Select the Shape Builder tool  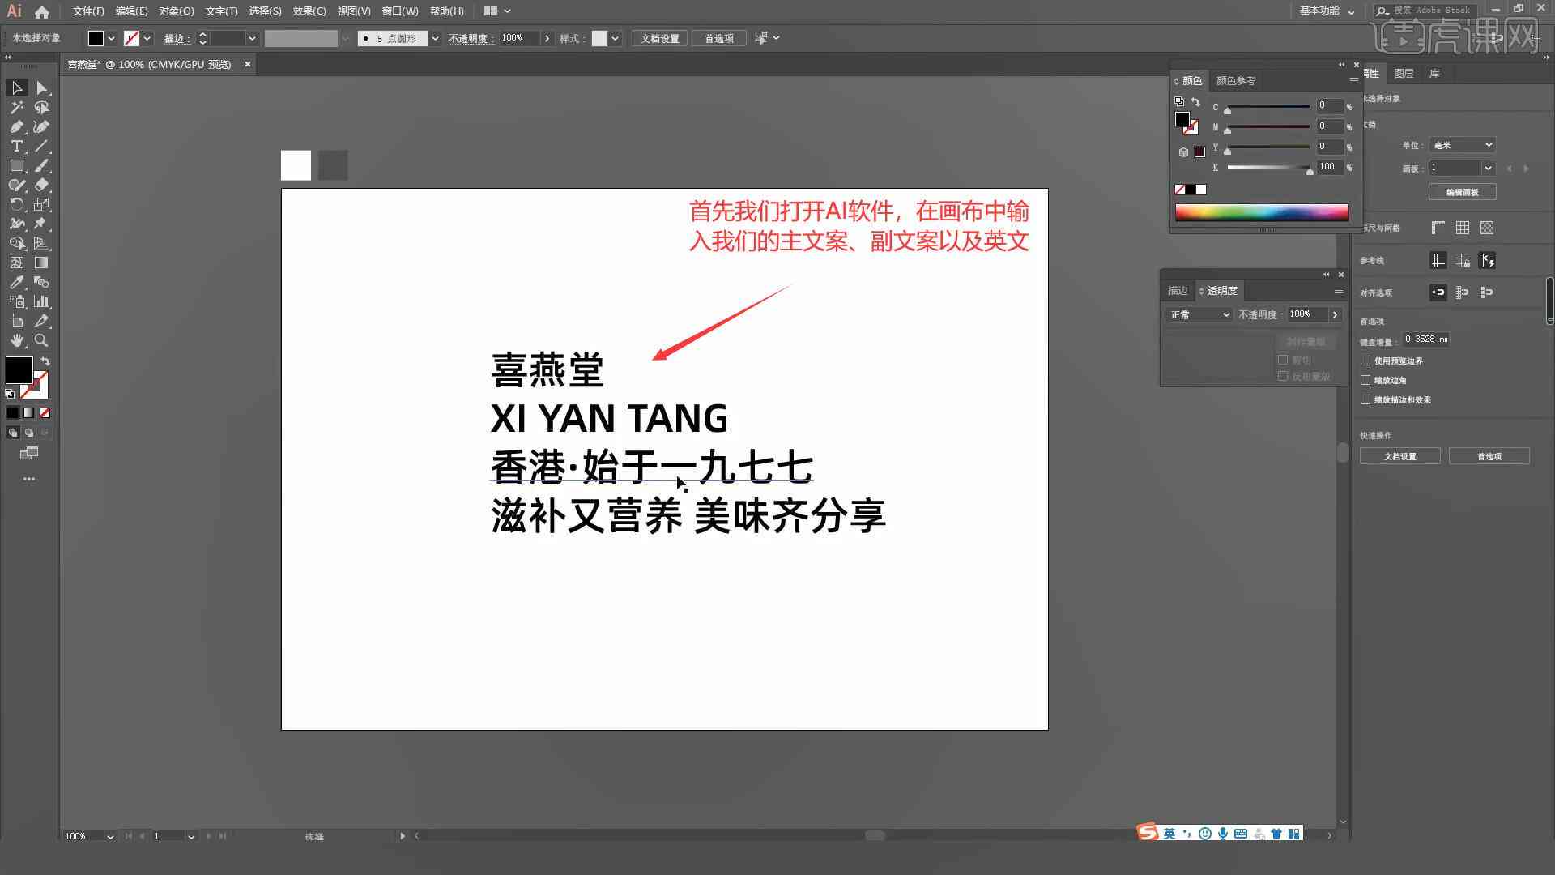16,242
